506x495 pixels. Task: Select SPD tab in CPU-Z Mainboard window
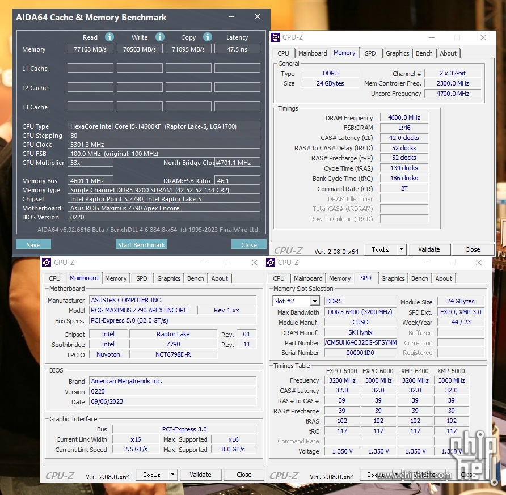click(x=141, y=278)
